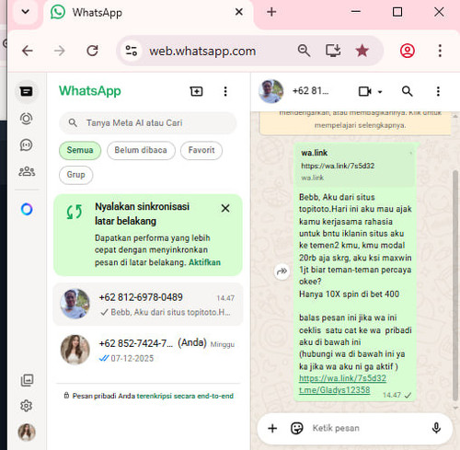Open the t.me/Gladys12358 link
The width and height of the screenshot is (460, 450).
click(334, 390)
